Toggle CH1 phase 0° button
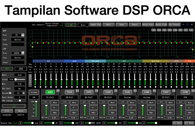This screenshot has width=195, height=130. click(55, 108)
